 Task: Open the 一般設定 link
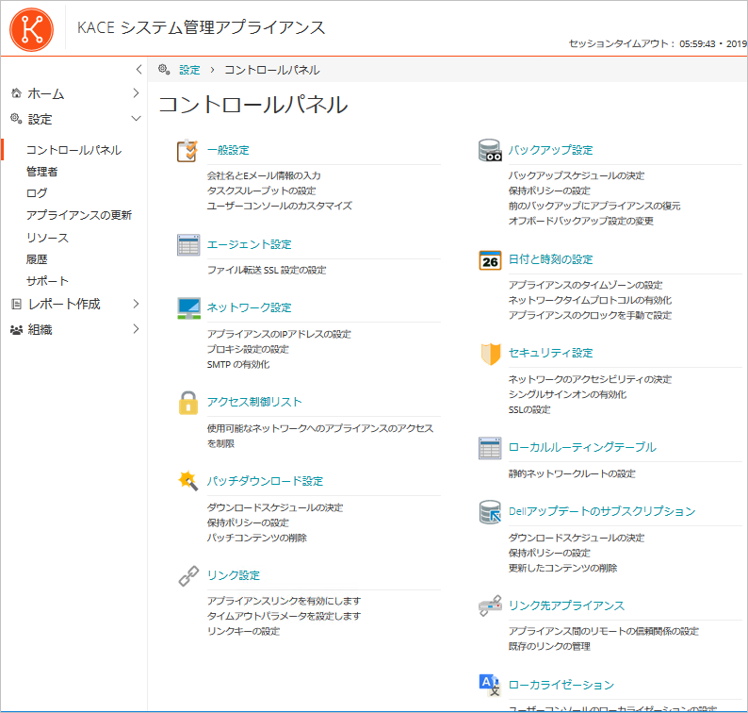(228, 150)
